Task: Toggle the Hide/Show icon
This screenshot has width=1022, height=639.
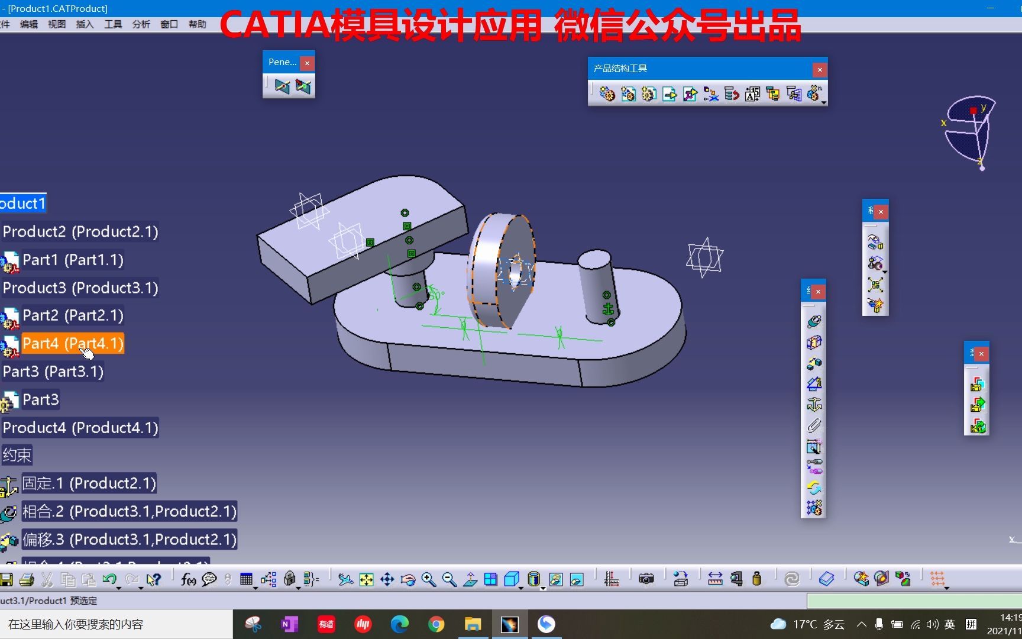Action: pos(555,579)
